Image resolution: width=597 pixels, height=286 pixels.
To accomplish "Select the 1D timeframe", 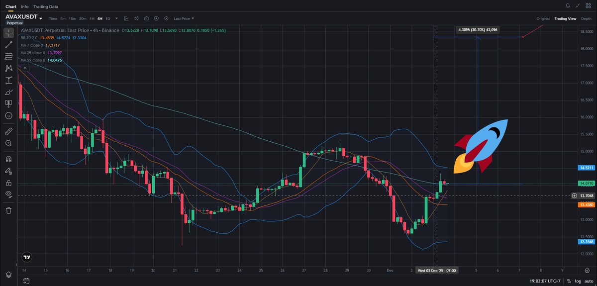I will 108,18.
